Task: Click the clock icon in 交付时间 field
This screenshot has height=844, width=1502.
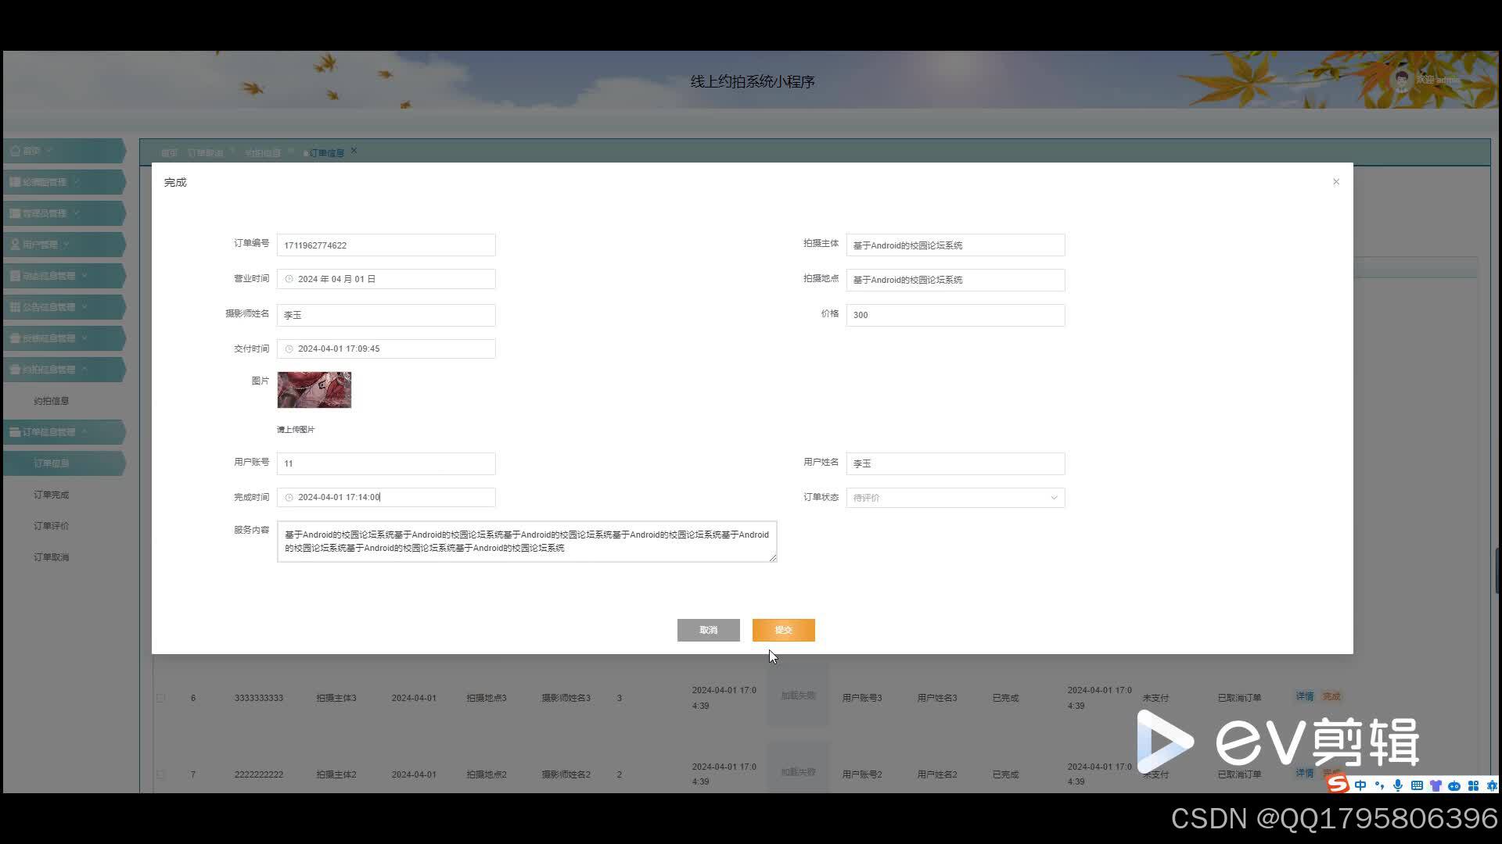Action: (289, 349)
